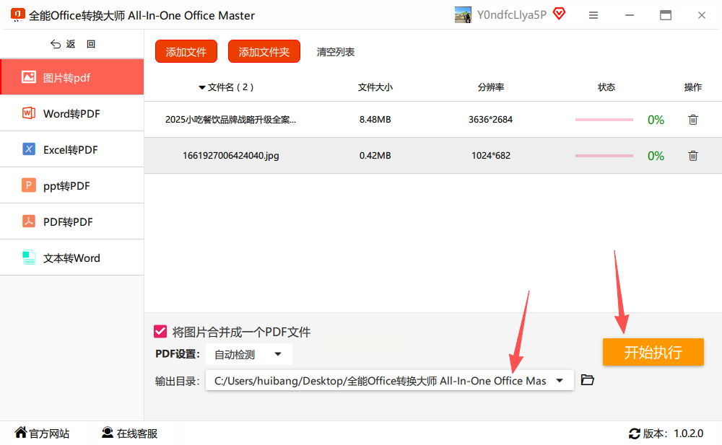Click the 1024*682 resolution cell
The image size is (722, 445).
[x=491, y=156]
